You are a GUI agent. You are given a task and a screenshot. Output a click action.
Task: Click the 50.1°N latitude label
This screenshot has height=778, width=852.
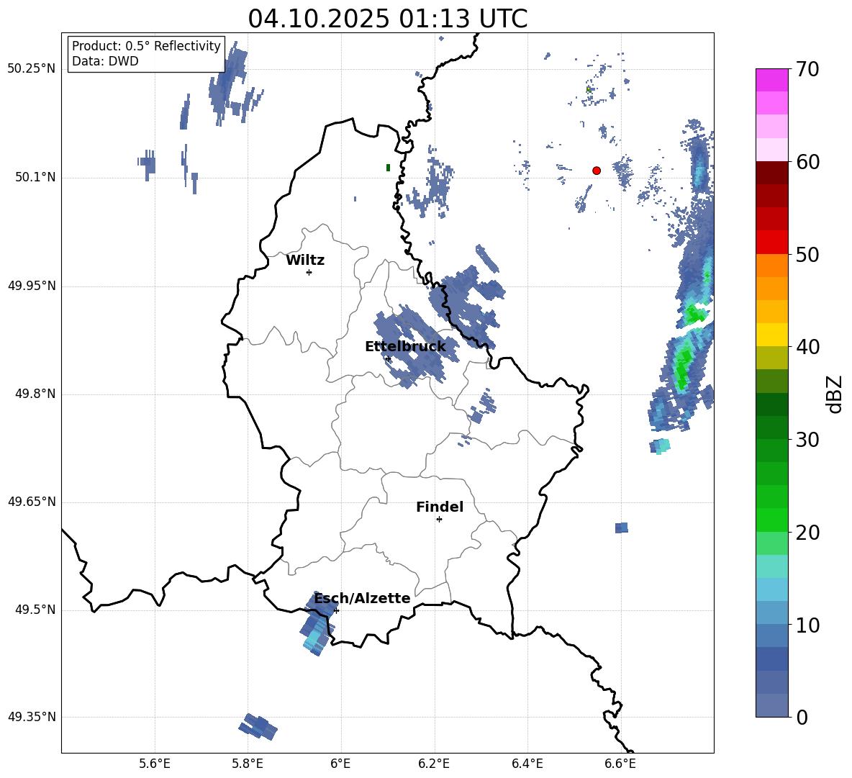click(x=35, y=178)
